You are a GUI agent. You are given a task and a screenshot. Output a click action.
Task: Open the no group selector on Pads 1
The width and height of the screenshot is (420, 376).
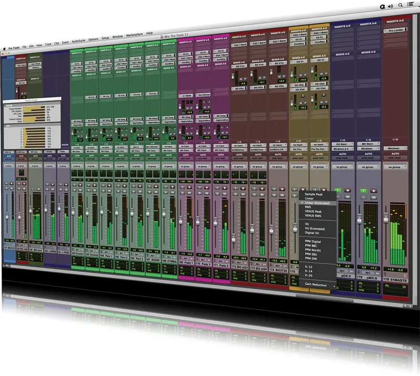(185, 166)
